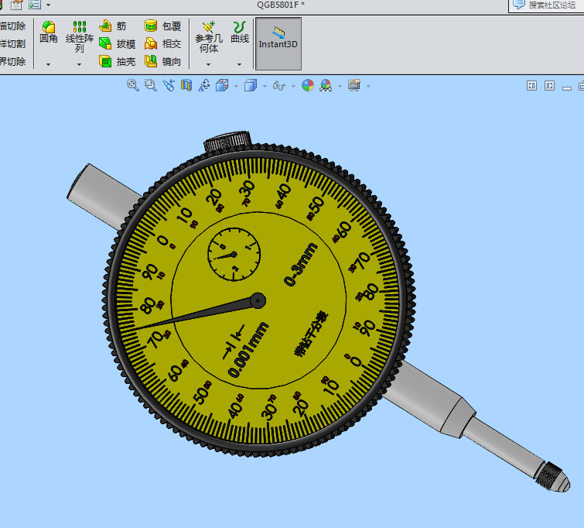
Task: Expand the 圆角 dropdown arrow
Action: [x=49, y=64]
